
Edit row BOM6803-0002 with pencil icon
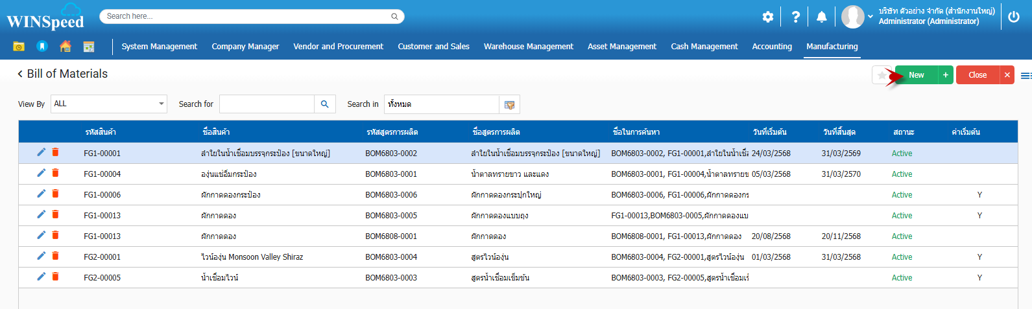[x=41, y=152]
